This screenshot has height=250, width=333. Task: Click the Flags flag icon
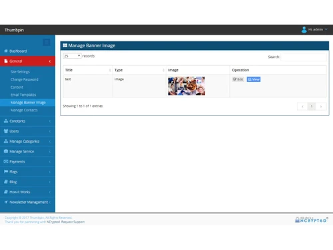point(6,171)
